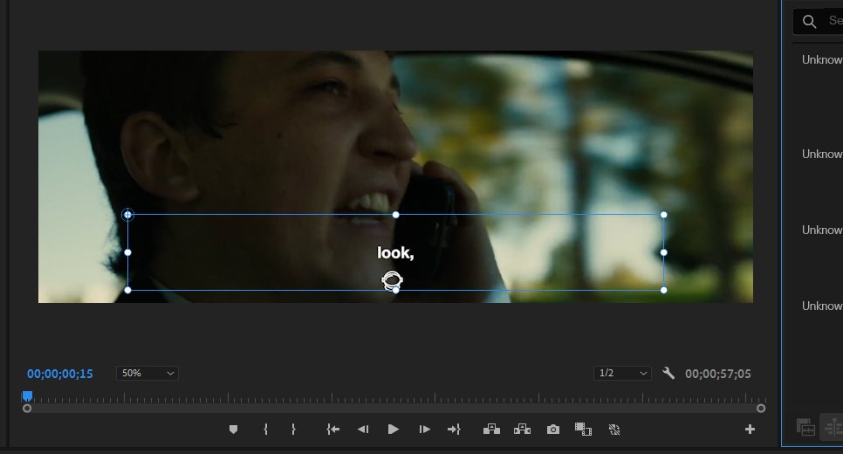Open the wrench Settings menu

pyautogui.click(x=668, y=373)
